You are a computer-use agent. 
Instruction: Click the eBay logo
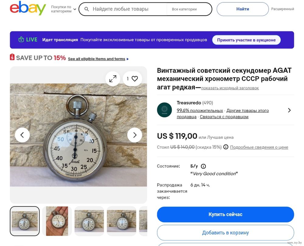pyautogui.click(x=28, y=8)
